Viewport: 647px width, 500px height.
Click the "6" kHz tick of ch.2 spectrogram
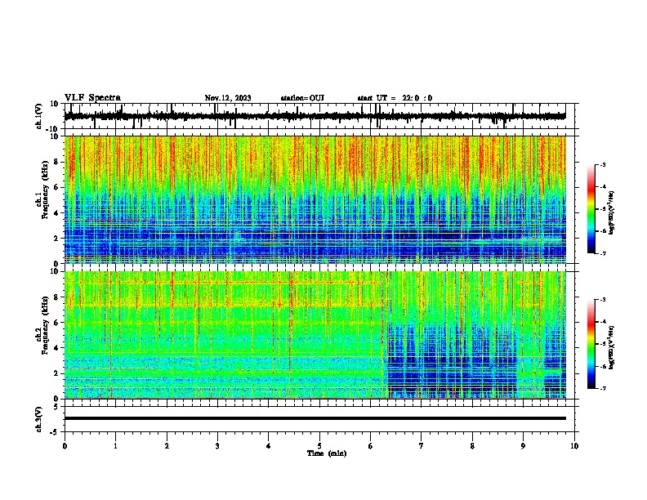[57, 323]
